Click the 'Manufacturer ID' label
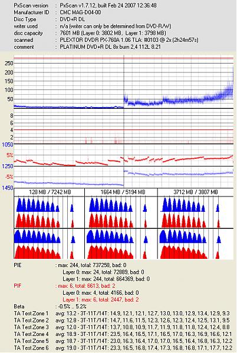 coord(31,12)
